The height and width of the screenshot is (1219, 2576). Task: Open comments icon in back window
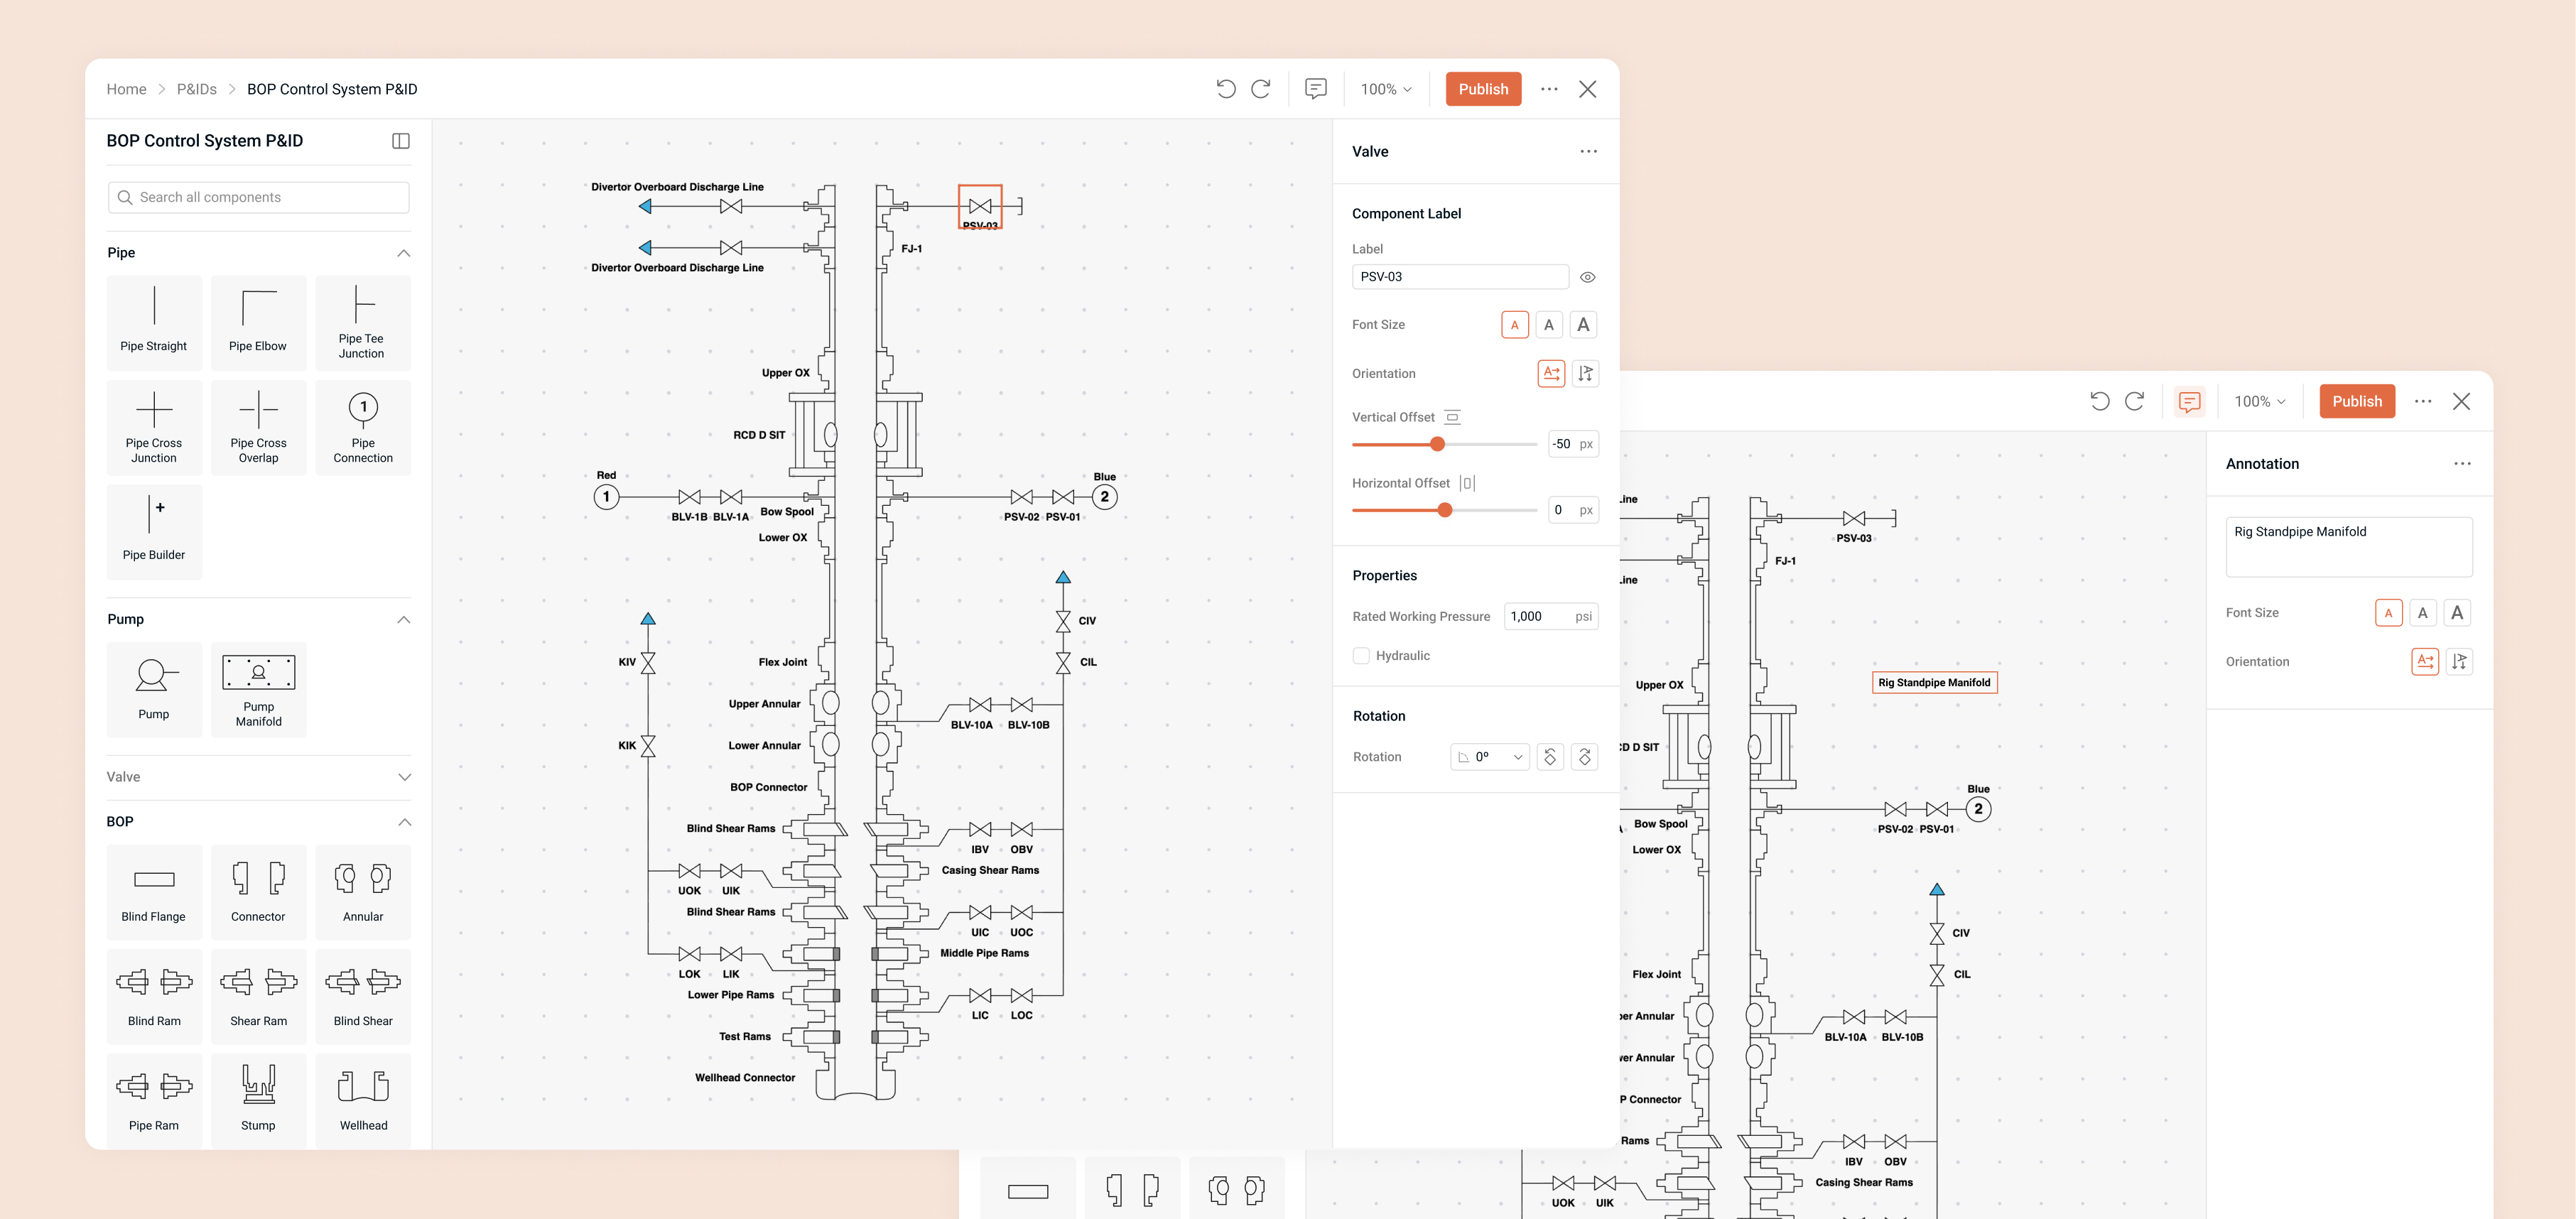(2190, 401)
